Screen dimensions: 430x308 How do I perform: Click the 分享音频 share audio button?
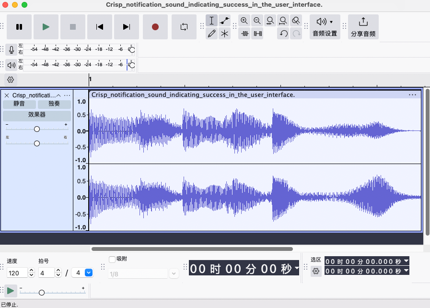click(363, 27)
